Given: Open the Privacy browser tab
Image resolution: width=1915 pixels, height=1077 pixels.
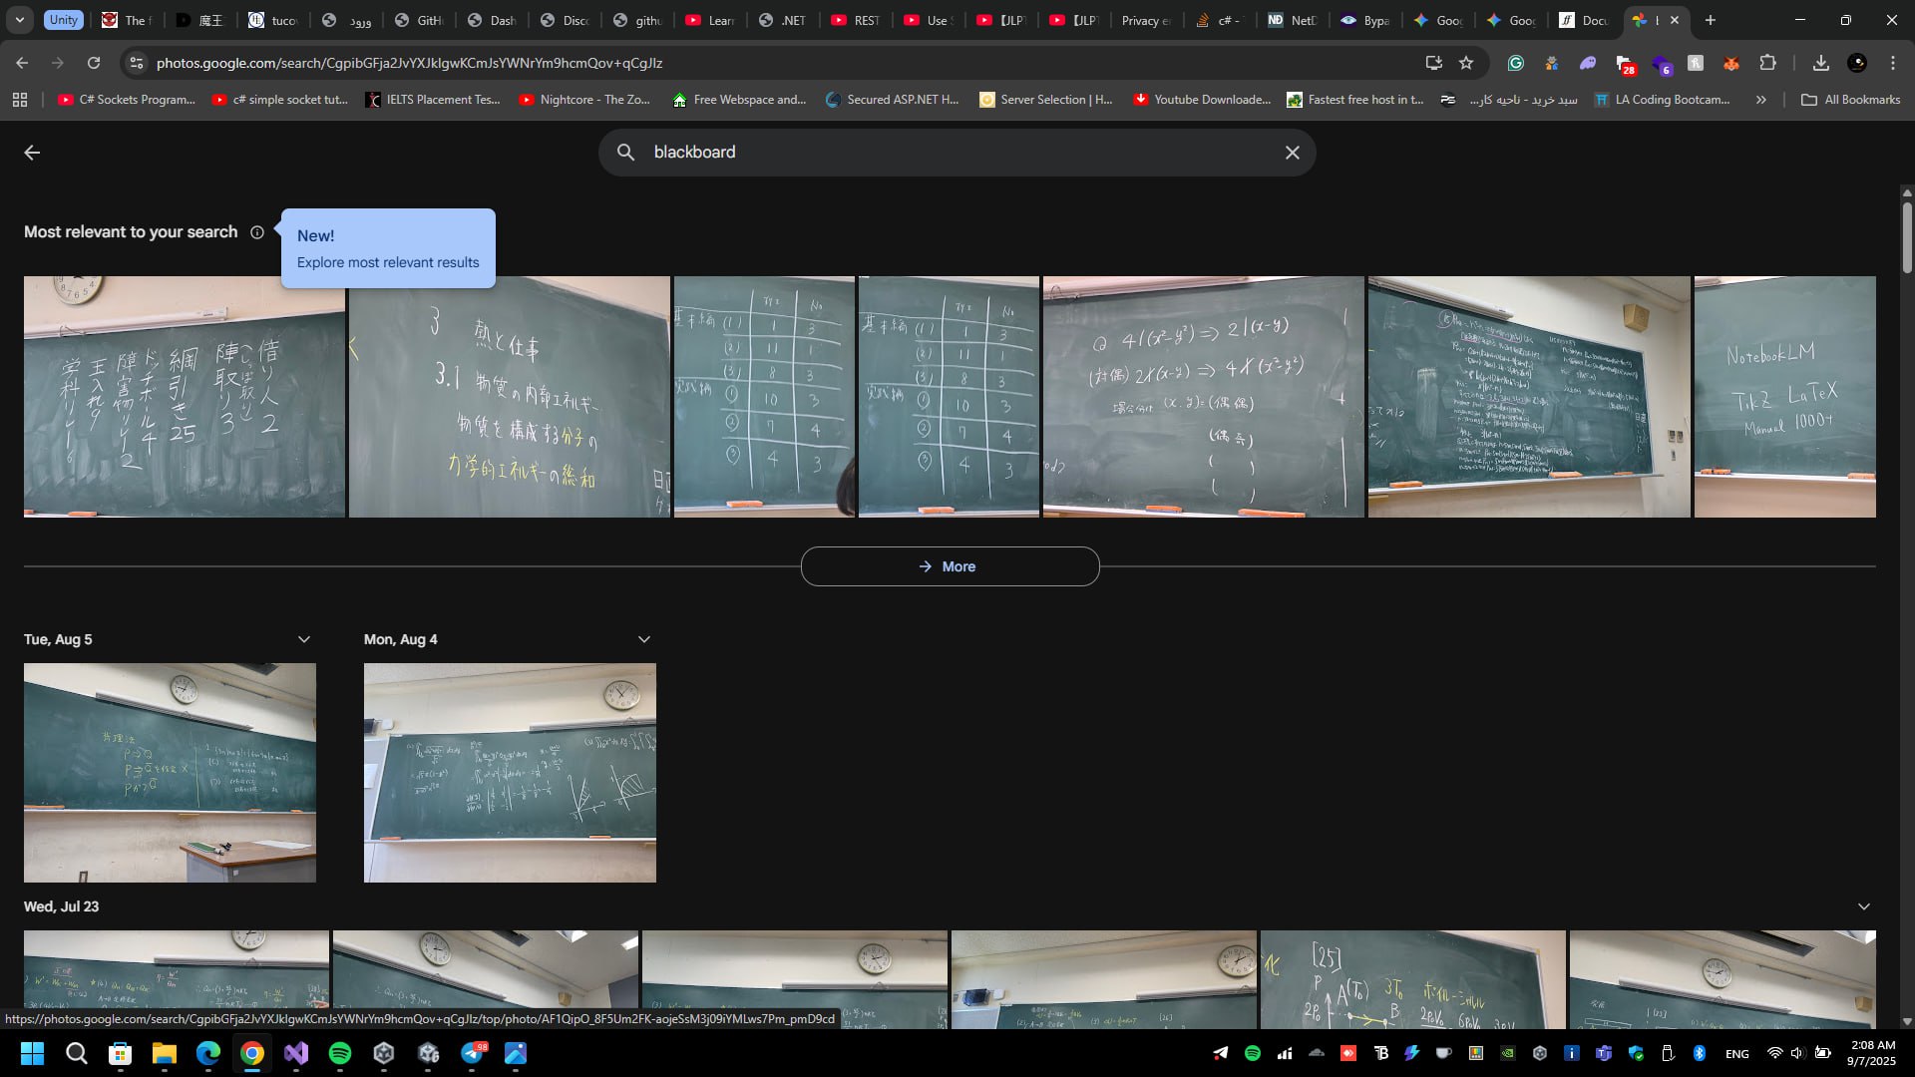Looking at the screenshot, I should click(1145, 20).
